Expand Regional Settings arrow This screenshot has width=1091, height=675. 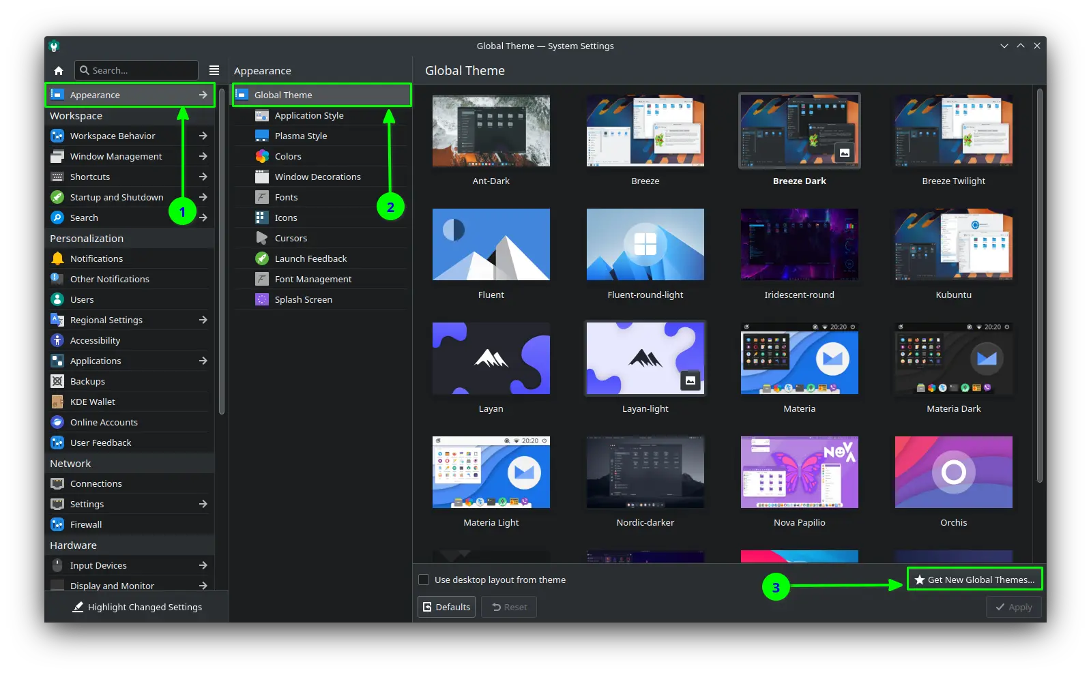click(x=203, y=320)
